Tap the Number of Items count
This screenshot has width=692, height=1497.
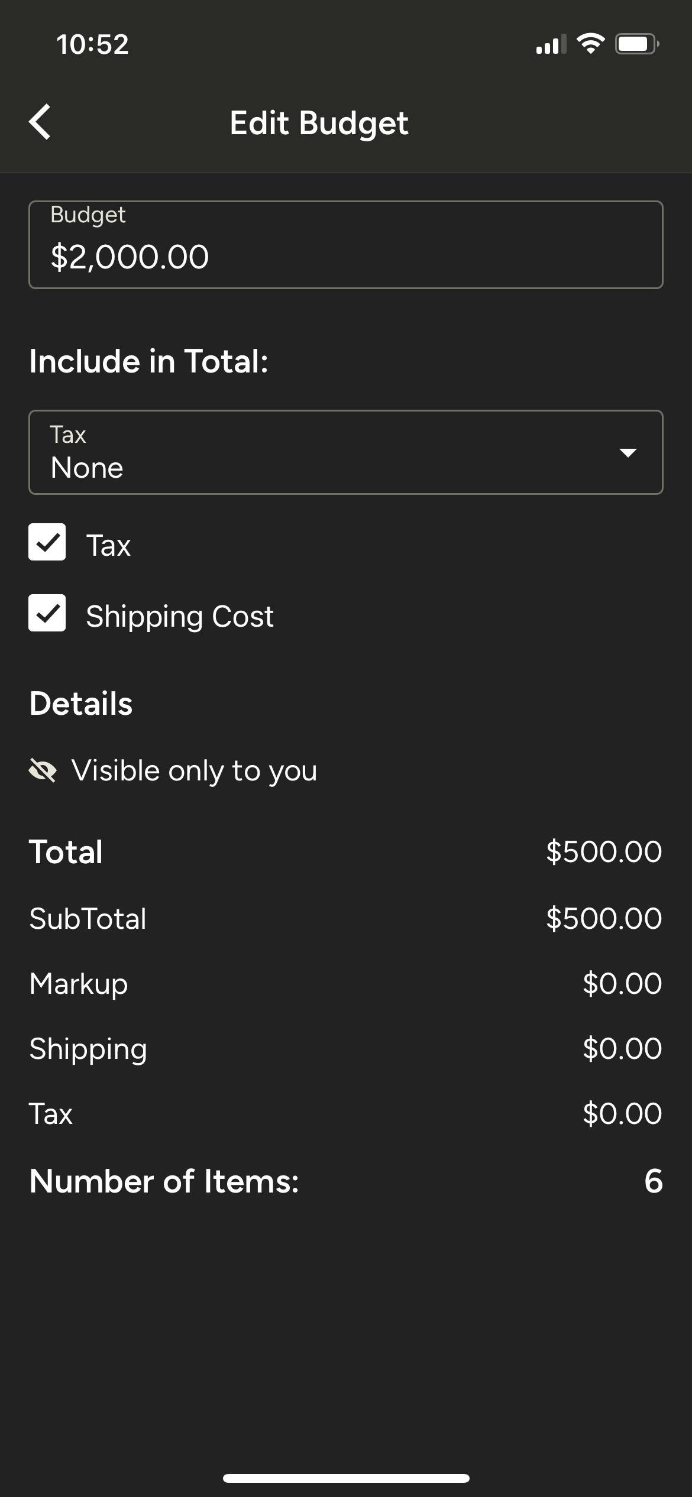coord(654,1181)
